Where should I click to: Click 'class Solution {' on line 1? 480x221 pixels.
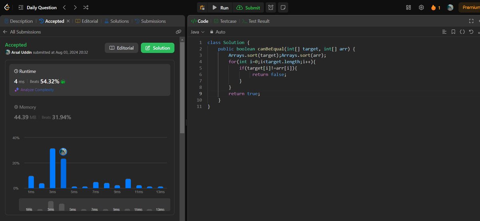tap(228, 42)
